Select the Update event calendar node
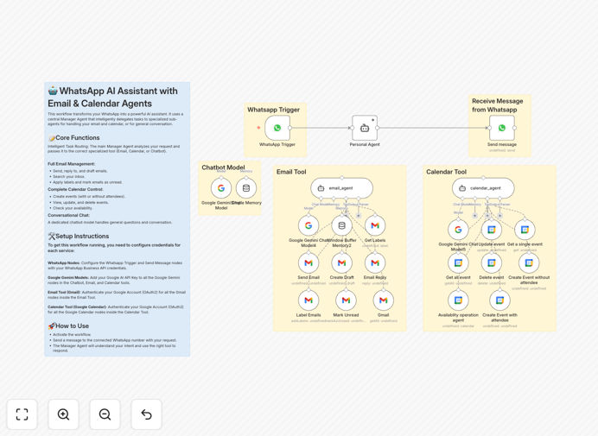The image size is (598, 436). click(492, 230)
